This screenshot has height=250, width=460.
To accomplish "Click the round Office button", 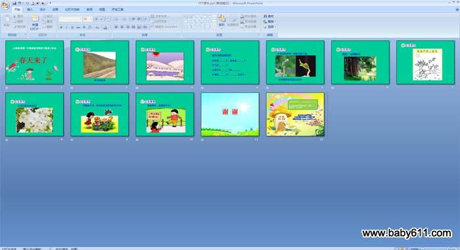I will [x=5, y=5].
